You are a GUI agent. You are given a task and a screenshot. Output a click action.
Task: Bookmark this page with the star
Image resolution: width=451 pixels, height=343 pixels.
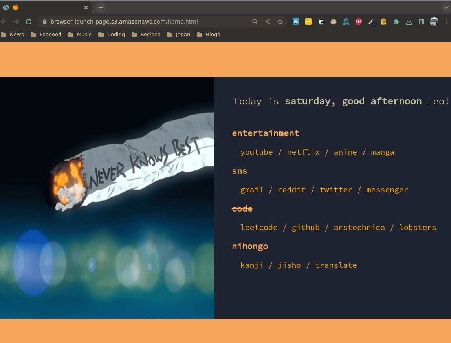pos(280,22)
